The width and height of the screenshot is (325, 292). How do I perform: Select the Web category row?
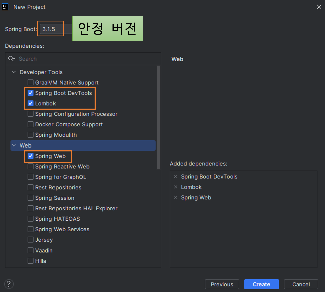[x=83, y=145]
